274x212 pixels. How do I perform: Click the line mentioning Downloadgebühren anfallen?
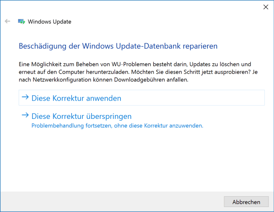coord(103,79)
